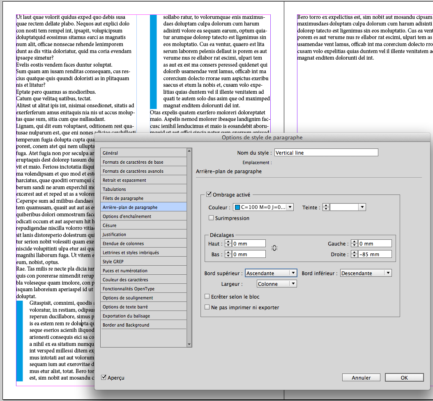Select Arrière-plan de paragraphe in list

(144, 207)
